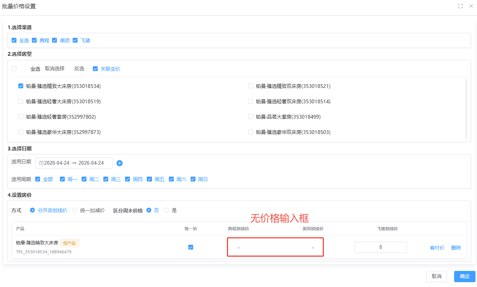Uncheck the 美团 channel checkbox
Viewport: 477px width, 287px height.
coord(55,40)
